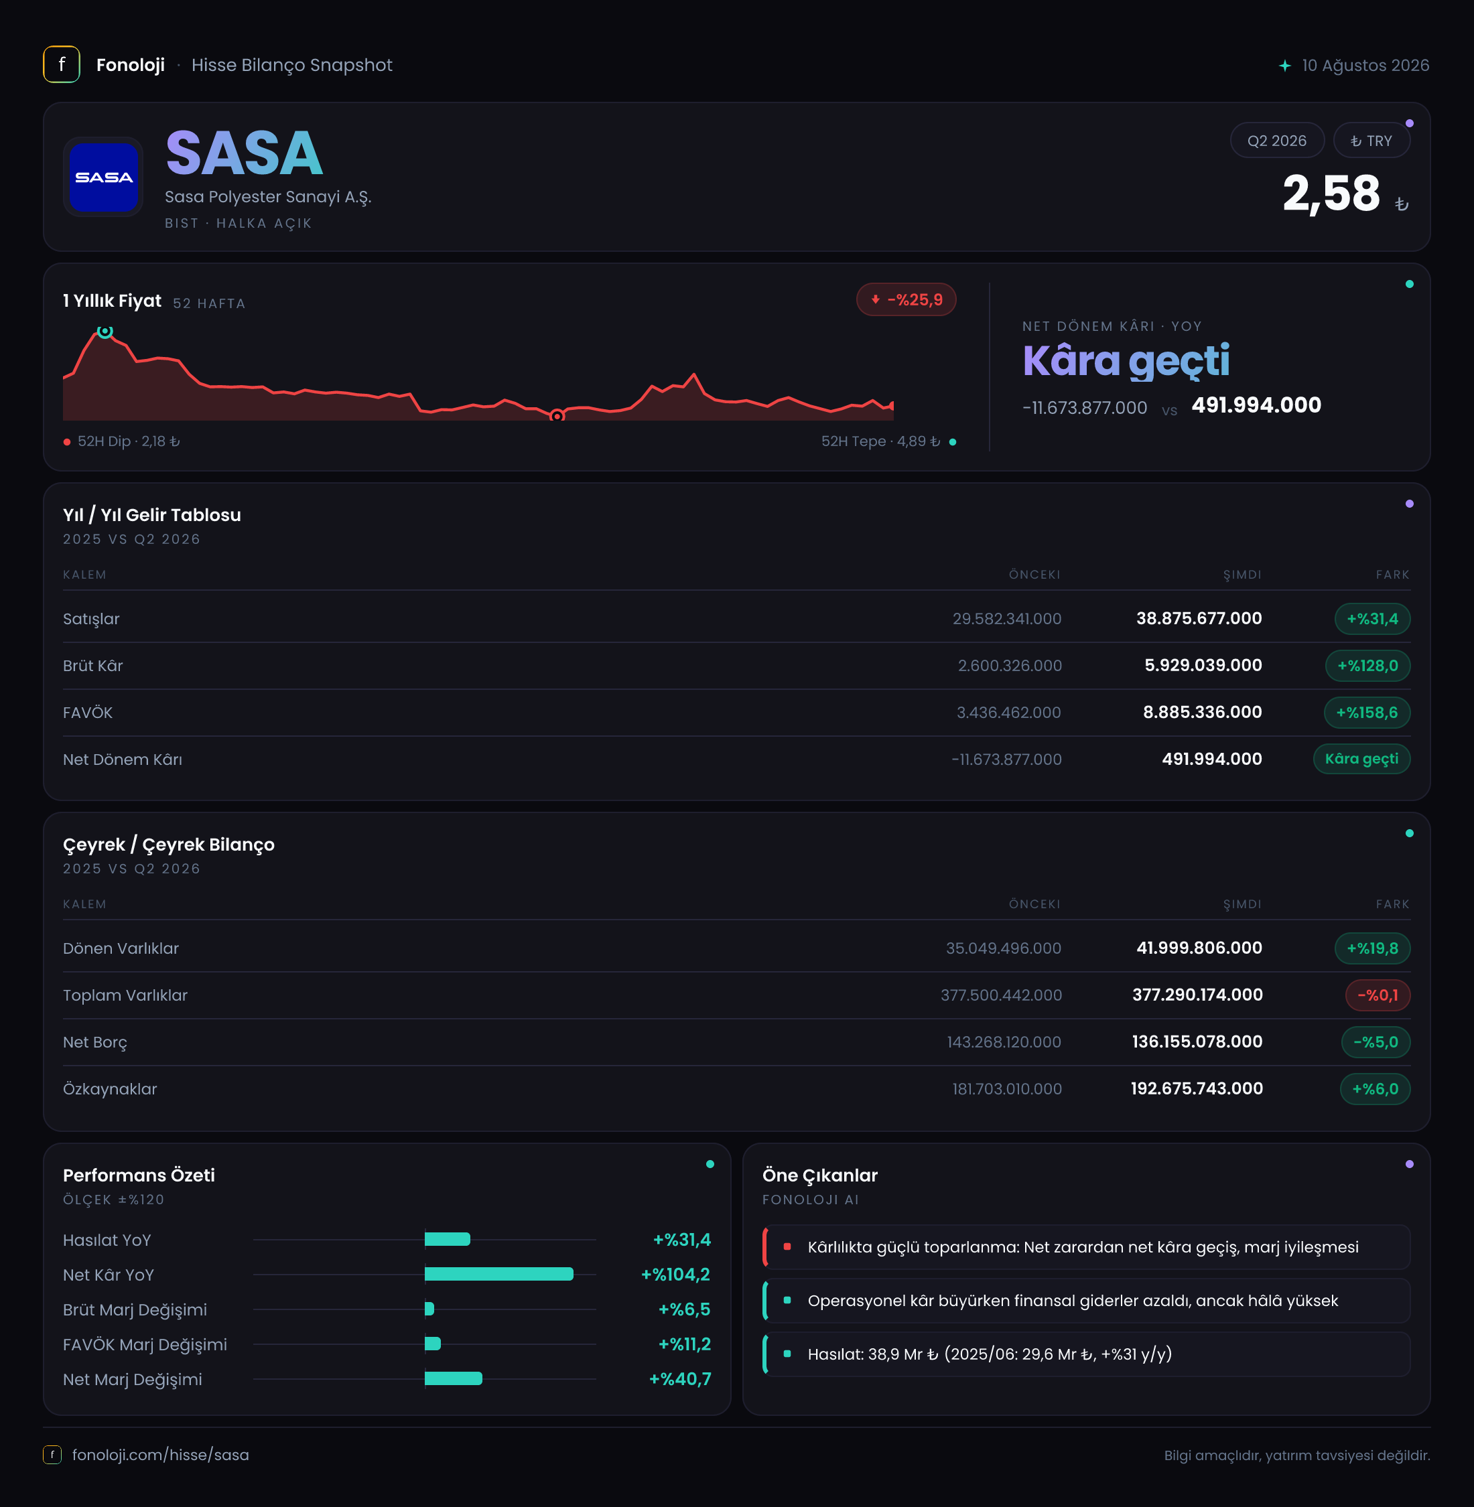This screenshot has width=1474, height=1507.
Task: Click the Satışlar +%31,4 change badge
Action: (x=1371, y=618)
